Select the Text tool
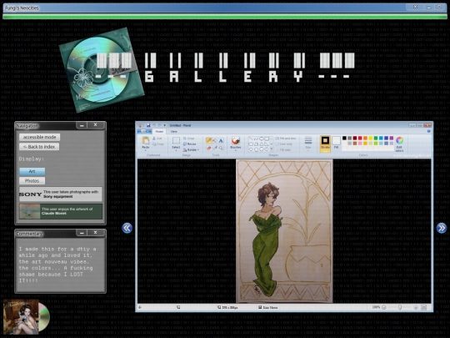The width and height of the screenshot is (450, 338). coord(221,140)
